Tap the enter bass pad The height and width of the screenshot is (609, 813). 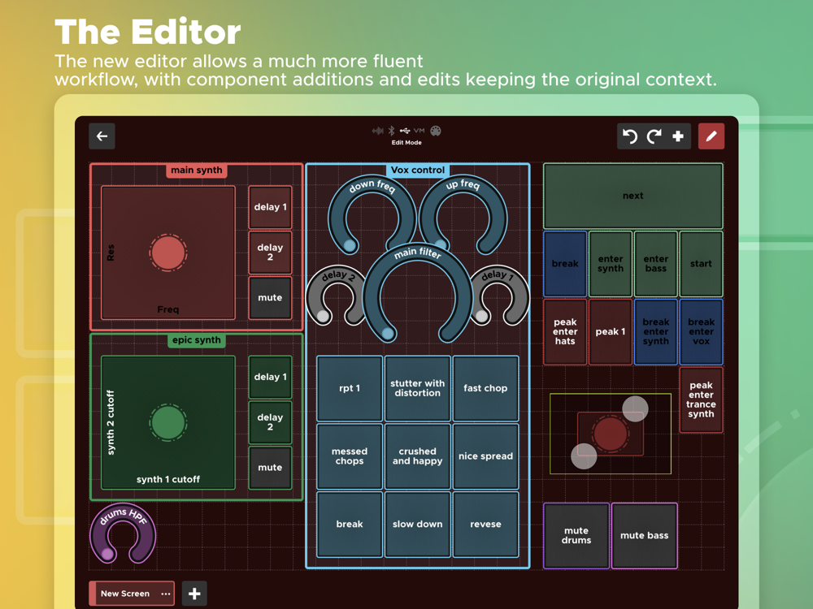(656, 264)
